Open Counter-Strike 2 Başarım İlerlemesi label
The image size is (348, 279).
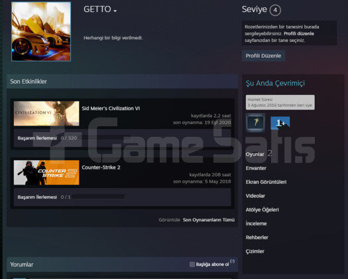coord(37,197)
